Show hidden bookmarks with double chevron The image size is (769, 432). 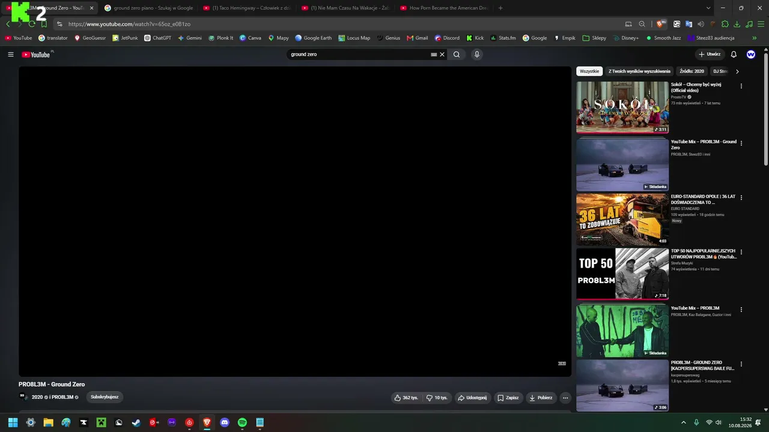[755, 38]
